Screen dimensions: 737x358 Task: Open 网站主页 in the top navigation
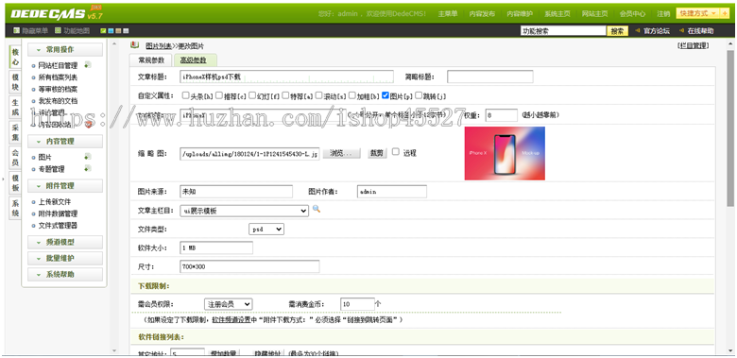pyautogui.click(x=594, y=14)
